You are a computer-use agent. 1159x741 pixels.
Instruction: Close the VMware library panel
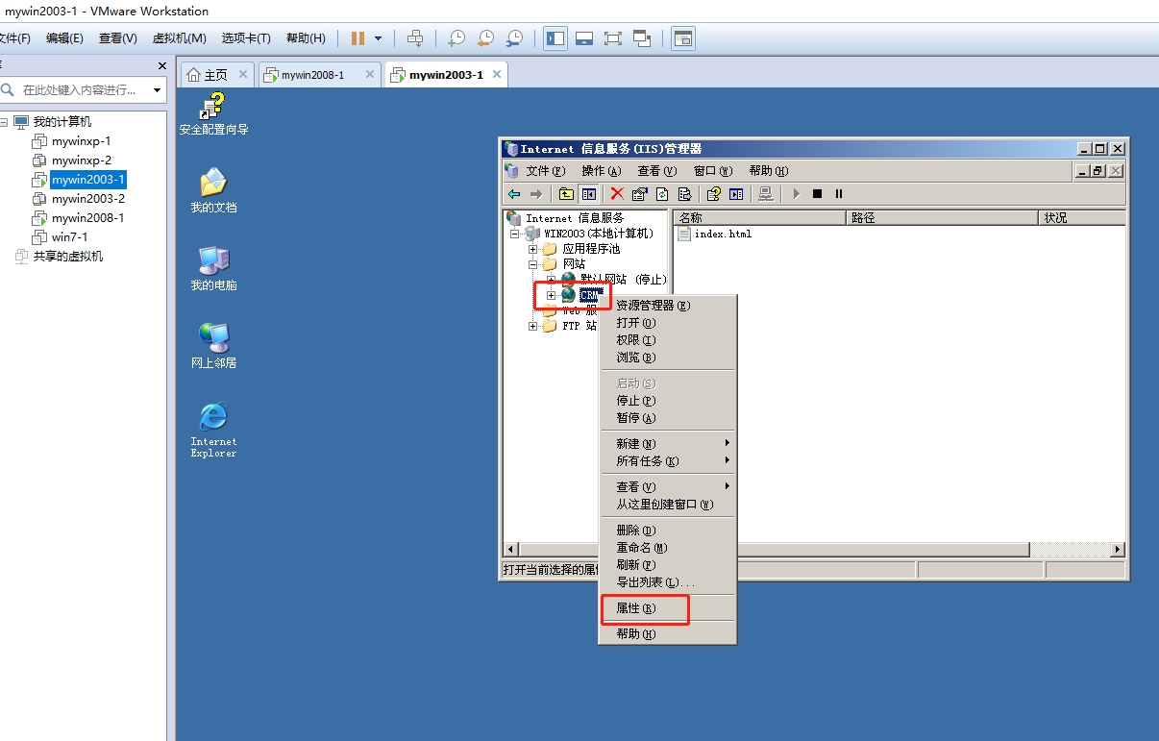pyautogui.click(x=162, y=65)
